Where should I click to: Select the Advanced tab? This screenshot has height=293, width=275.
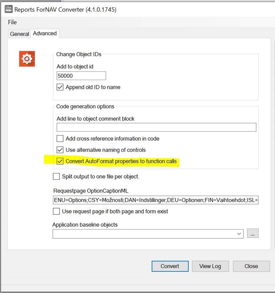tap(45, 33)
